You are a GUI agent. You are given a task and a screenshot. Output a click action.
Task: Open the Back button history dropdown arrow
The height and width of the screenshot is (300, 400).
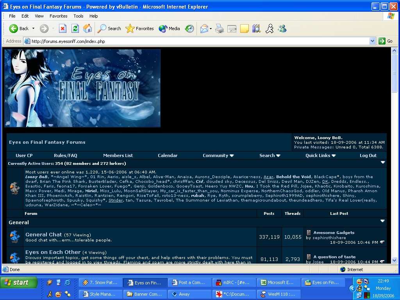coord(34,29)
